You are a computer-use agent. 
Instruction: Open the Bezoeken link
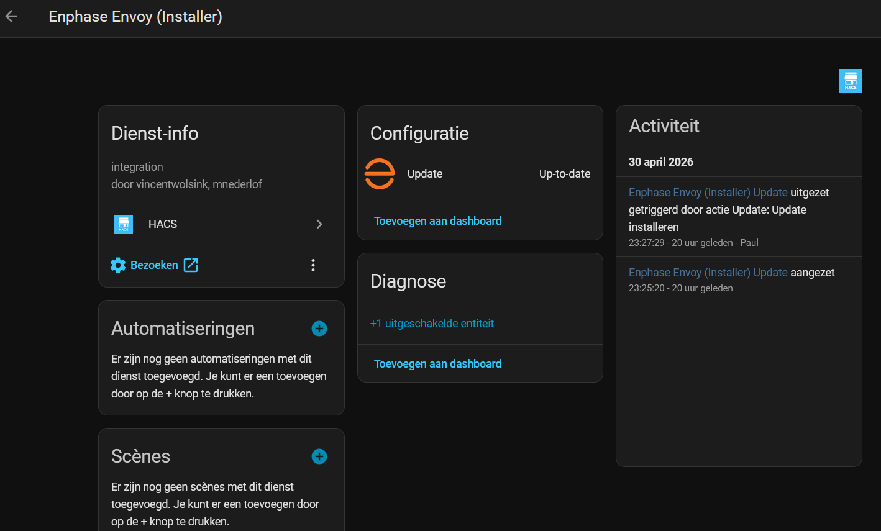(x=154, y=265)
